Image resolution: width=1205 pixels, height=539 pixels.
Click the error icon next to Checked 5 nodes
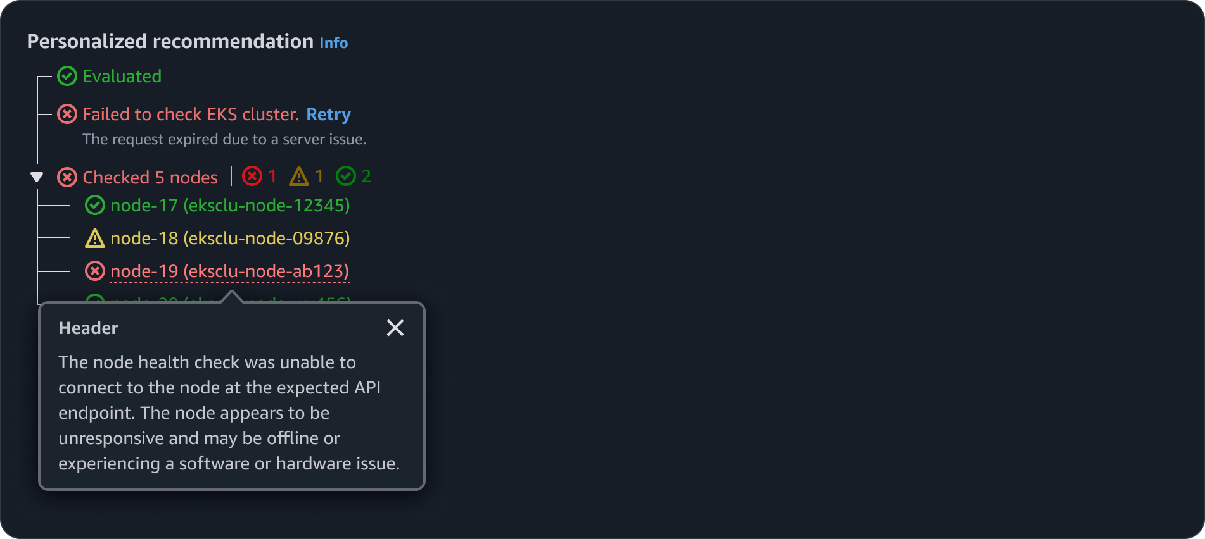coord(67,177)
